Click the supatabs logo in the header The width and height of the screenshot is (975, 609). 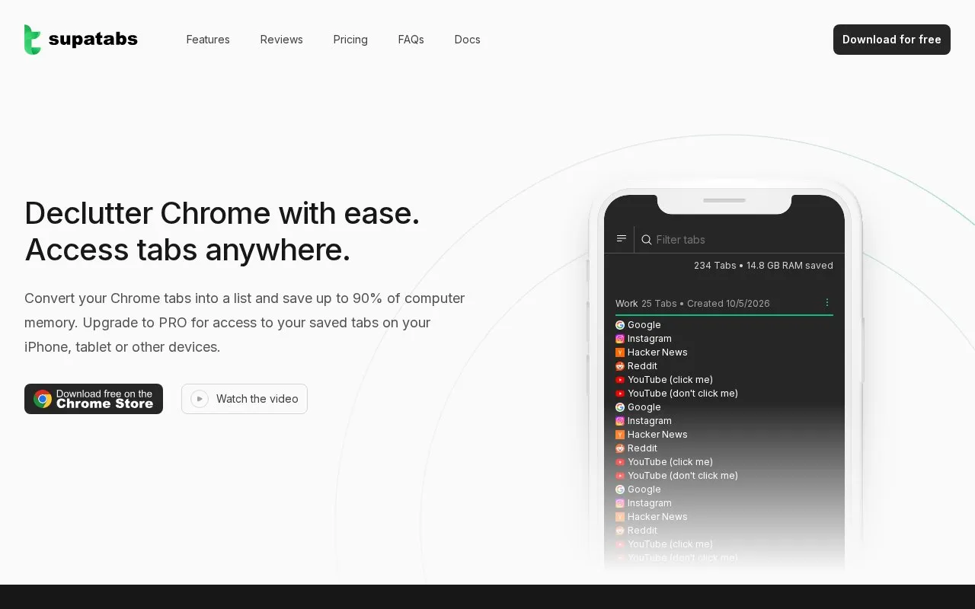pyautogui.click(x=81, y=40)
